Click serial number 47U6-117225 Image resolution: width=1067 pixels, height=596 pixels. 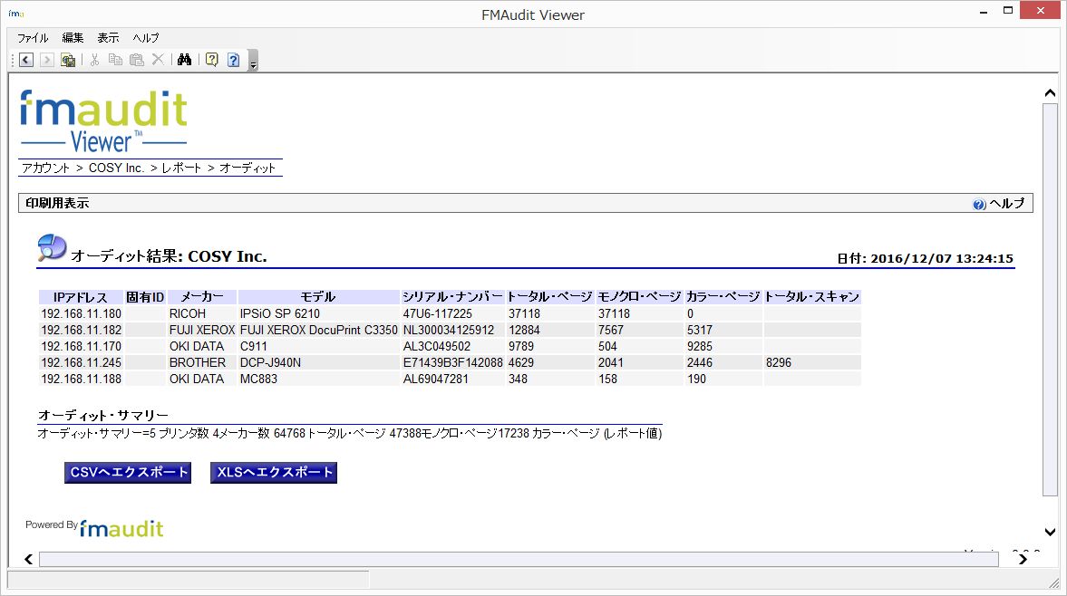[x=438, y=314]
